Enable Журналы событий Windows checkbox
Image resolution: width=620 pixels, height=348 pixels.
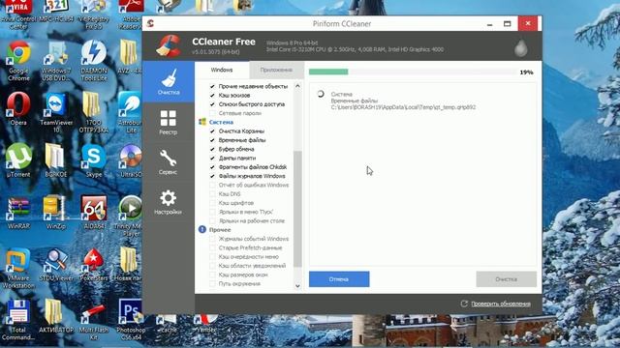(x=212, y=239)
